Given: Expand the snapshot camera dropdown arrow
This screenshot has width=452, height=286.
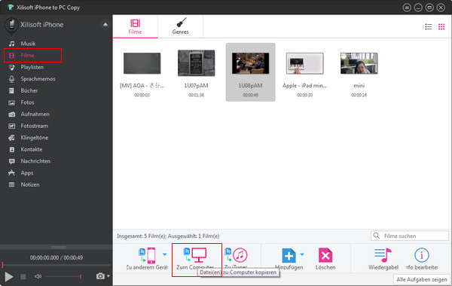Looking at the screenshot, I should click(108, 276).
